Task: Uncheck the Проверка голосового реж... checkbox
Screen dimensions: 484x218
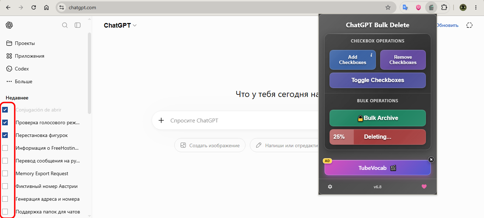Action: [5, 122]
